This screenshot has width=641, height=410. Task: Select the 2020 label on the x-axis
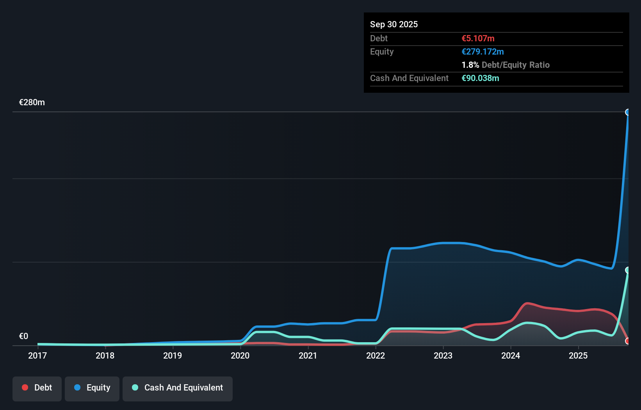[240, 355]
